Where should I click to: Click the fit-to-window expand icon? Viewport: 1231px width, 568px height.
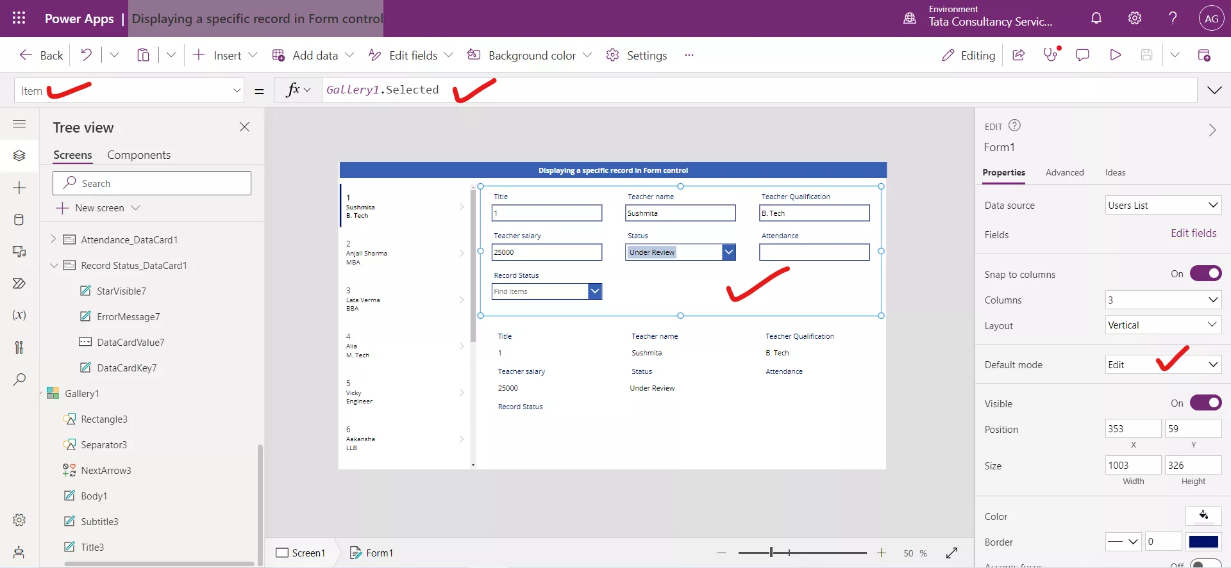point(951,553)
